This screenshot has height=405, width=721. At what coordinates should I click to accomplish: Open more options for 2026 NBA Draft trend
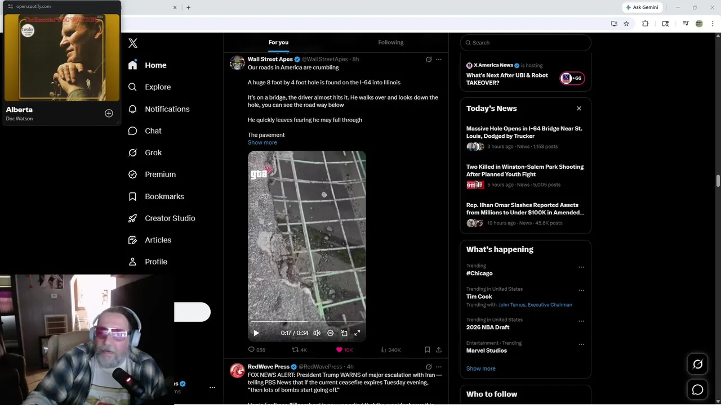tap(581, 321)
